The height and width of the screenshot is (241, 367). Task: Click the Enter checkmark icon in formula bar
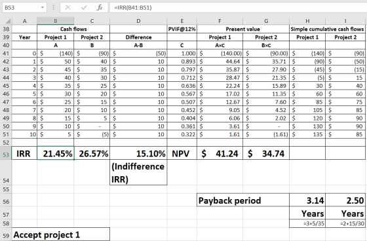pos(84,7)
